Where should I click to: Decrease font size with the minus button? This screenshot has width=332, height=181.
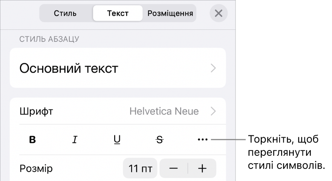174,169
